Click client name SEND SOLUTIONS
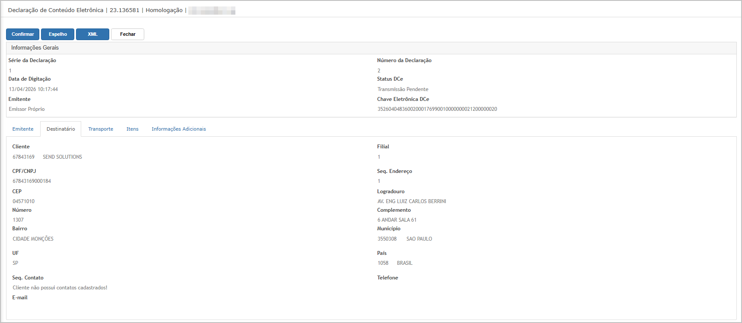The image size is (742, 323). click(62, 157)
